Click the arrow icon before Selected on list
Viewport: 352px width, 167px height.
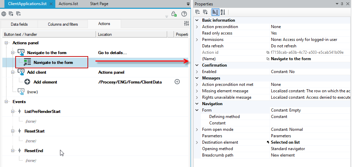[268, 142]
